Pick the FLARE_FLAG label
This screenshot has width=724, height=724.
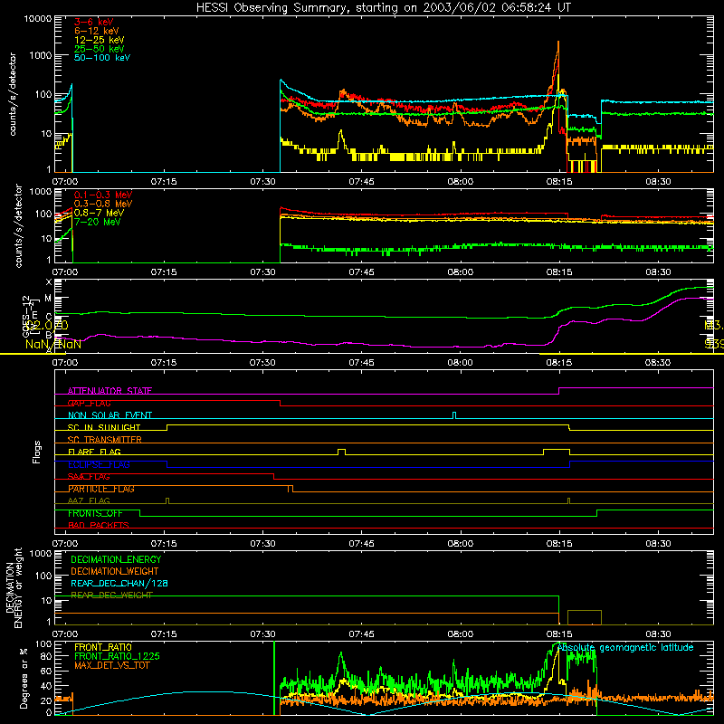click(94, 452)
